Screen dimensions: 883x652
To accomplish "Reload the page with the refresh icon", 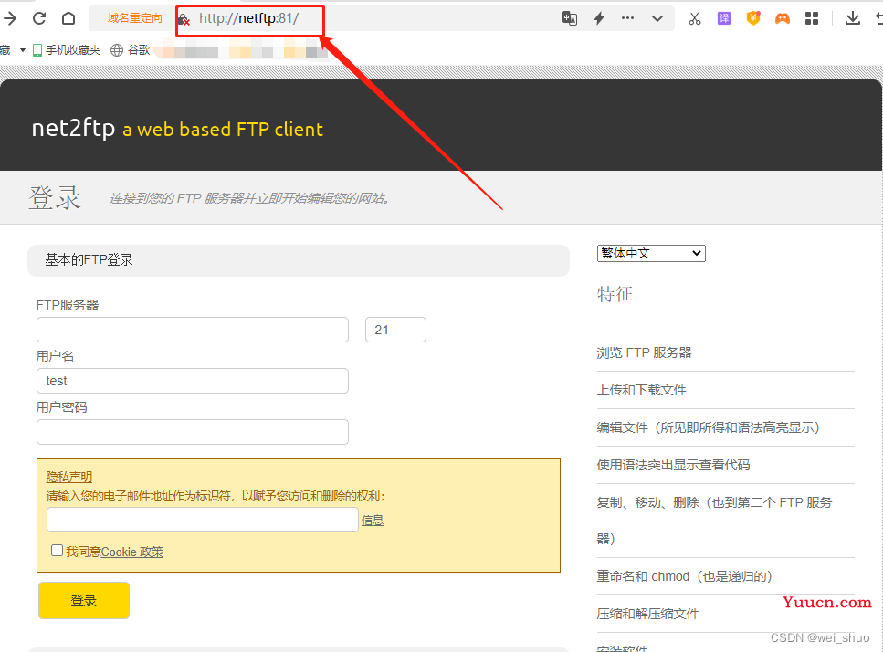I will tap(39, 18).
